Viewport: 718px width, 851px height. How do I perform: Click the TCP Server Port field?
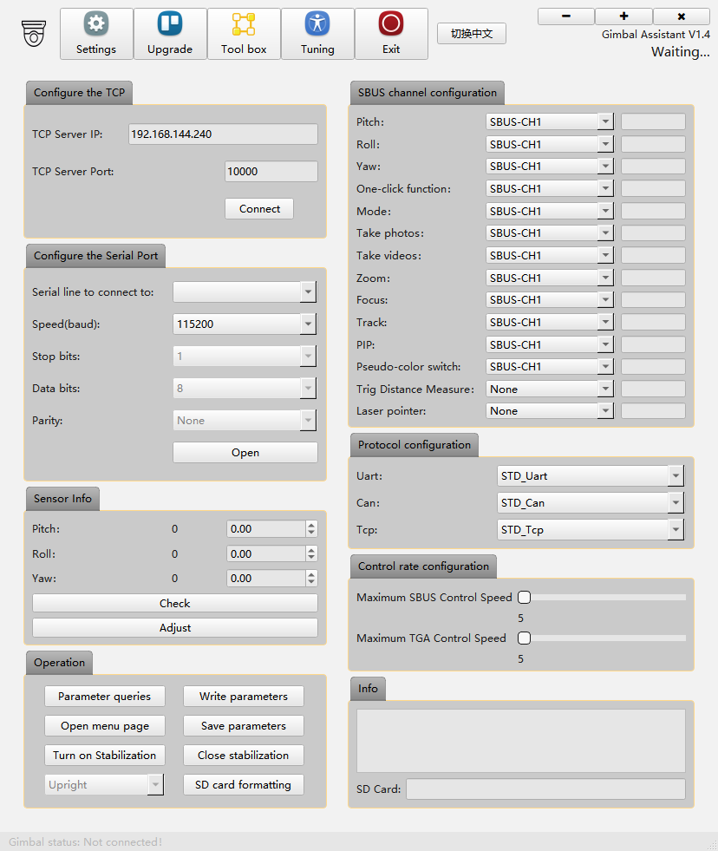(x=271, y=172)
